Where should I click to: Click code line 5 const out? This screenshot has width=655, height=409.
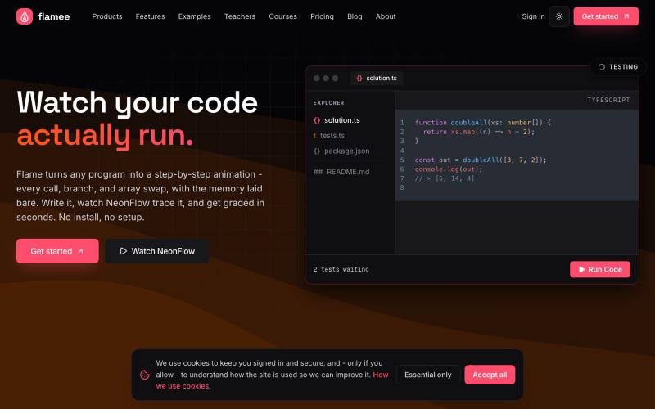481,160
